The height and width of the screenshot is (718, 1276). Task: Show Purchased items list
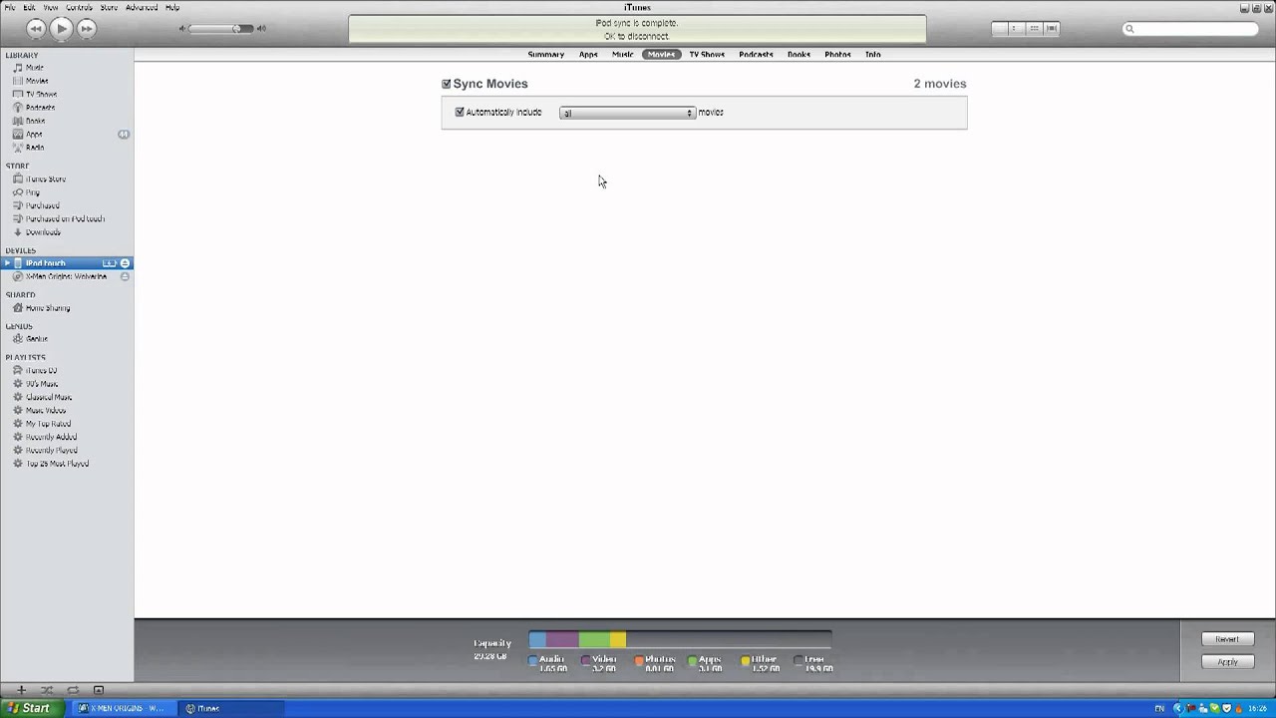(x=42, y=205)
